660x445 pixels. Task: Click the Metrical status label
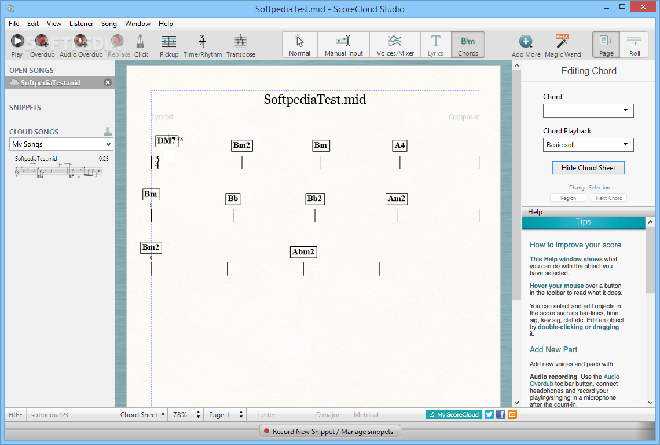tap(366, 415)
